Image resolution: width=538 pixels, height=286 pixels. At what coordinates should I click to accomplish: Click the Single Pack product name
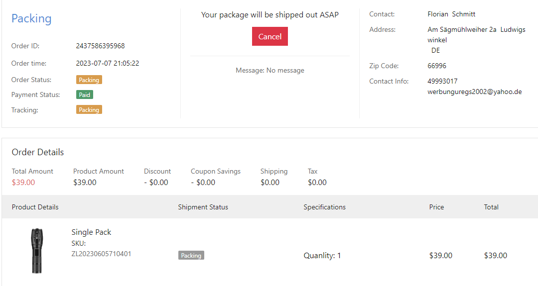91,232
